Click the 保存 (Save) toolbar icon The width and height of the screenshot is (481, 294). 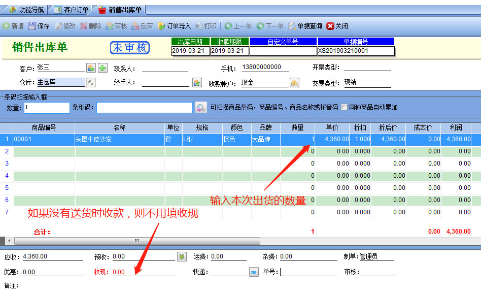pos(32,26)
